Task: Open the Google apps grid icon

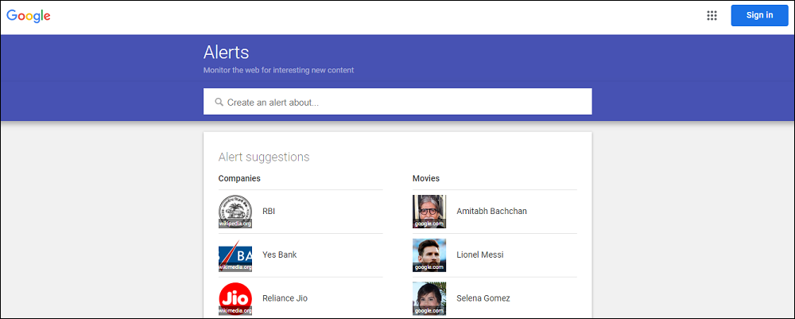Action: click(712, 16)
